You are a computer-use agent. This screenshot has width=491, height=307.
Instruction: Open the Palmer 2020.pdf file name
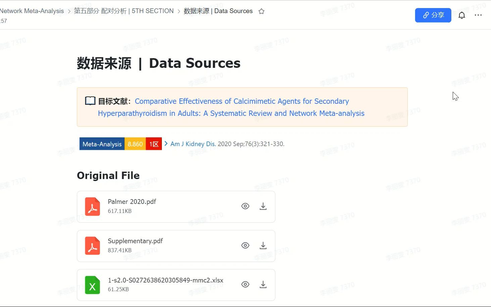tap(132, 202)
